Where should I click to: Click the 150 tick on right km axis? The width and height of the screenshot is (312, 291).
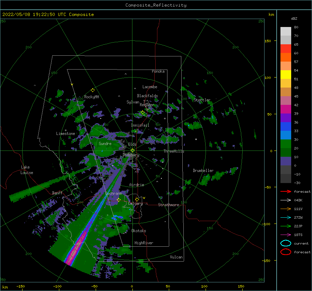268,41
